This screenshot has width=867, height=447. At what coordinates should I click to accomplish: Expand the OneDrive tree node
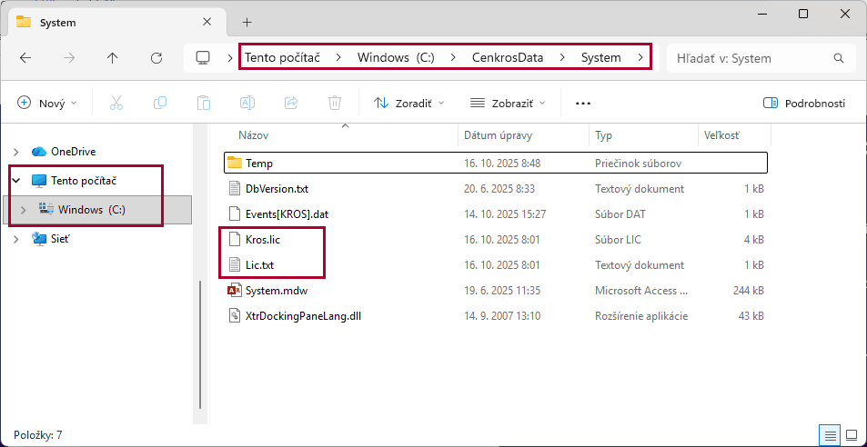pos(15,152)
